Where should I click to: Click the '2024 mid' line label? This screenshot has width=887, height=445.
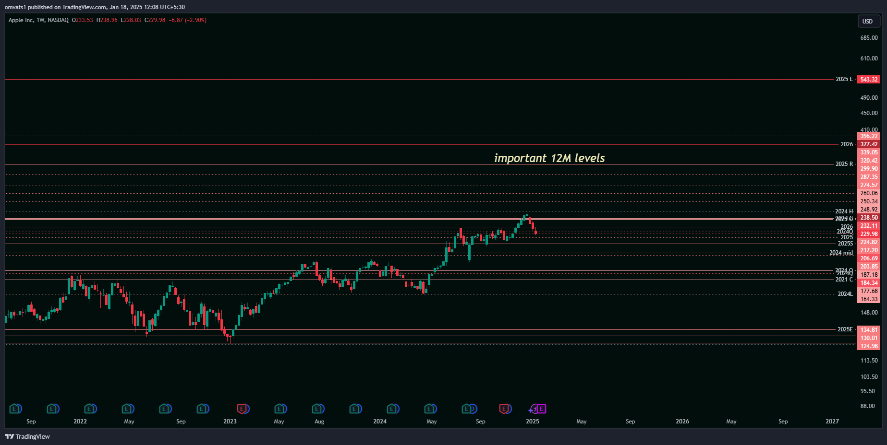(841, 253)
